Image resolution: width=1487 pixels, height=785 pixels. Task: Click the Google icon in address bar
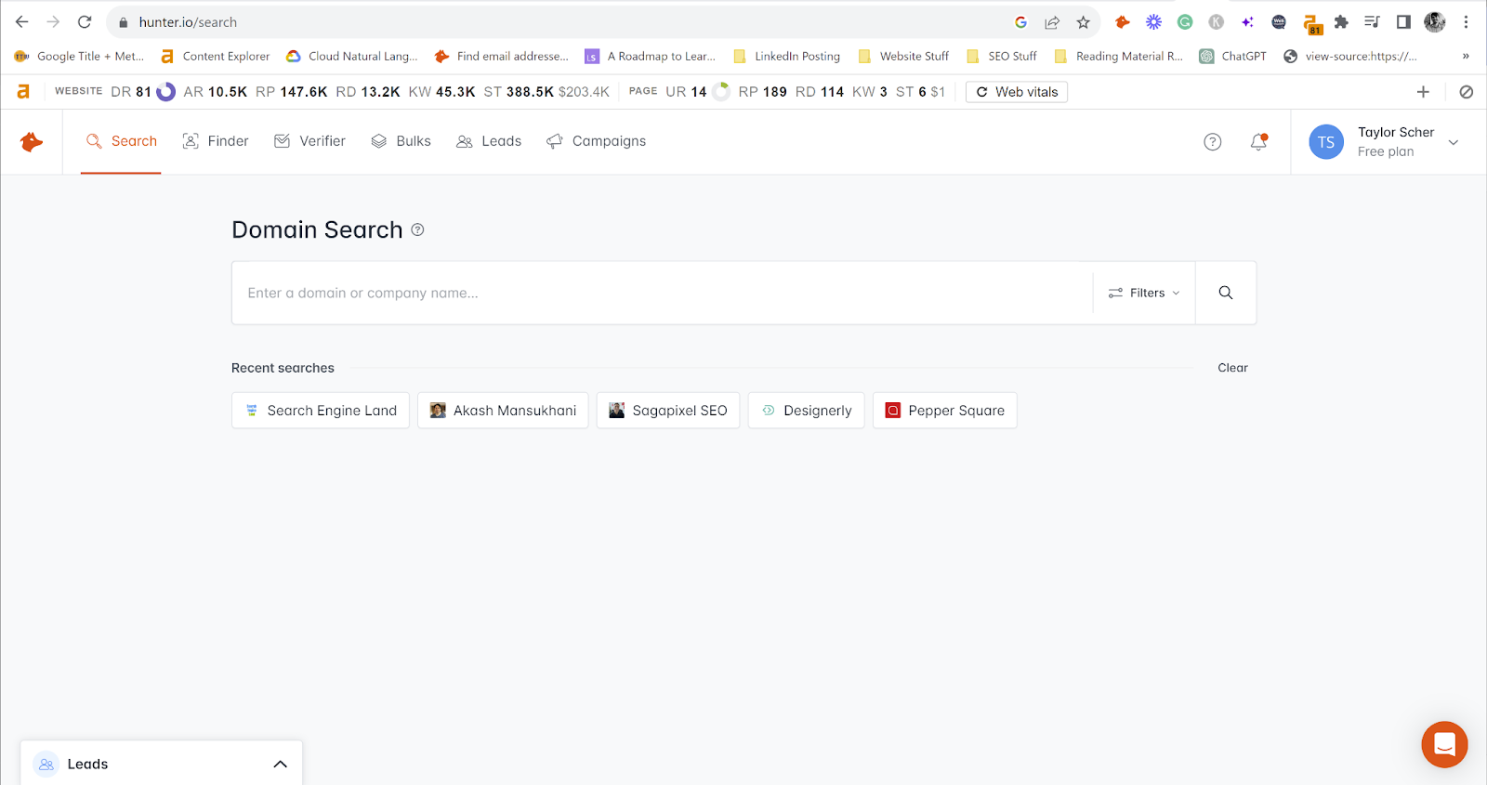click(1020, 22)
